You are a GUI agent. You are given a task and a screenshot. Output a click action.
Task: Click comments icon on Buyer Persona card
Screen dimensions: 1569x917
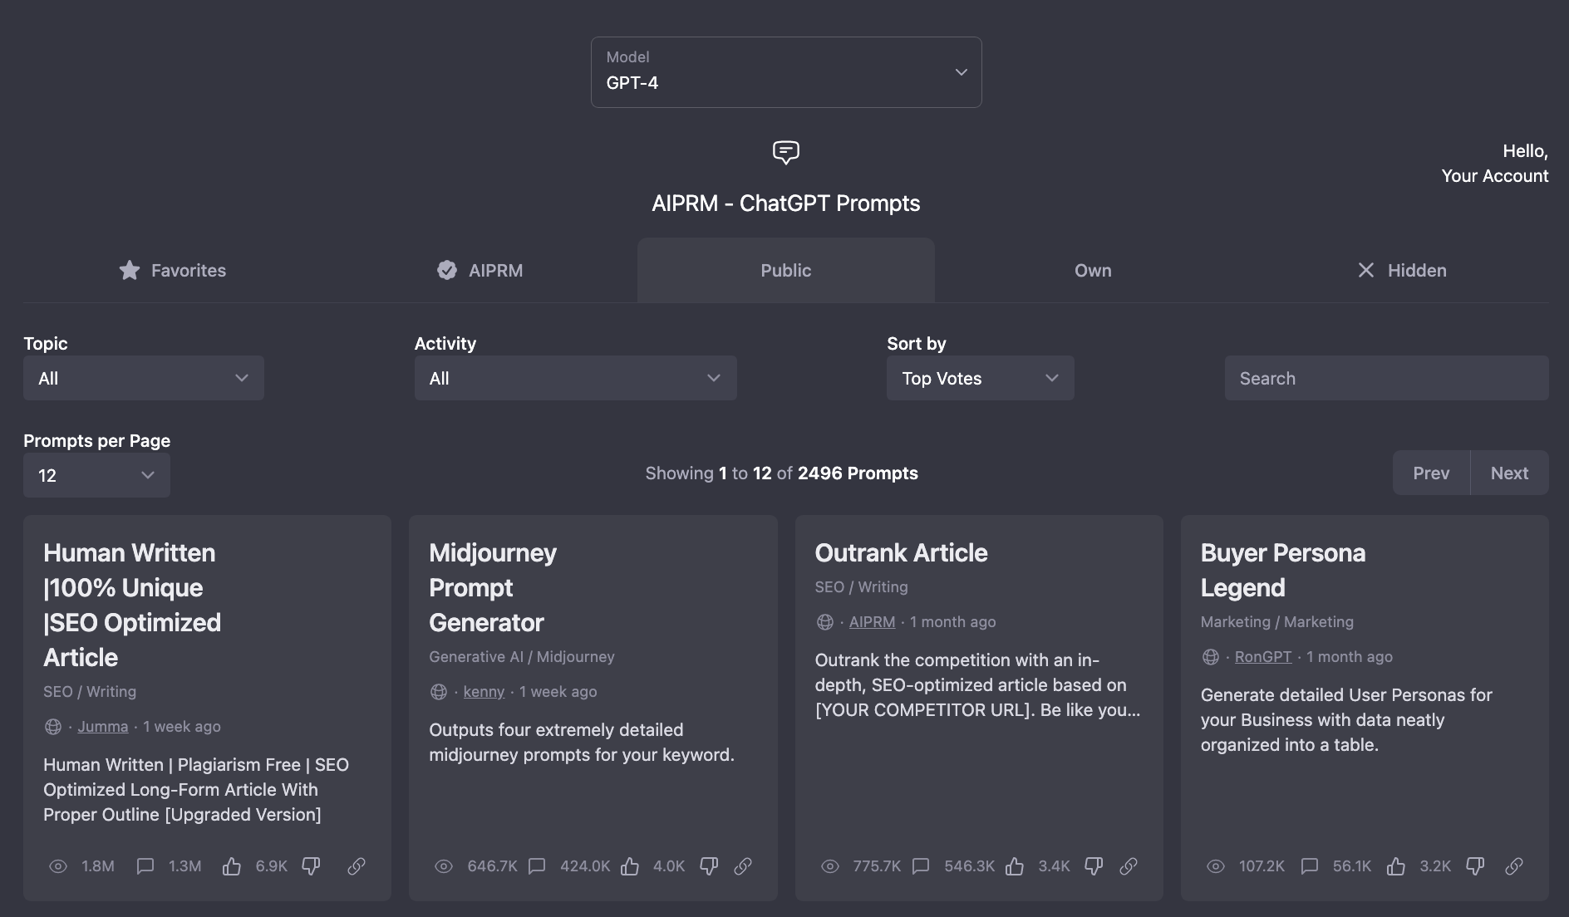1310,866
